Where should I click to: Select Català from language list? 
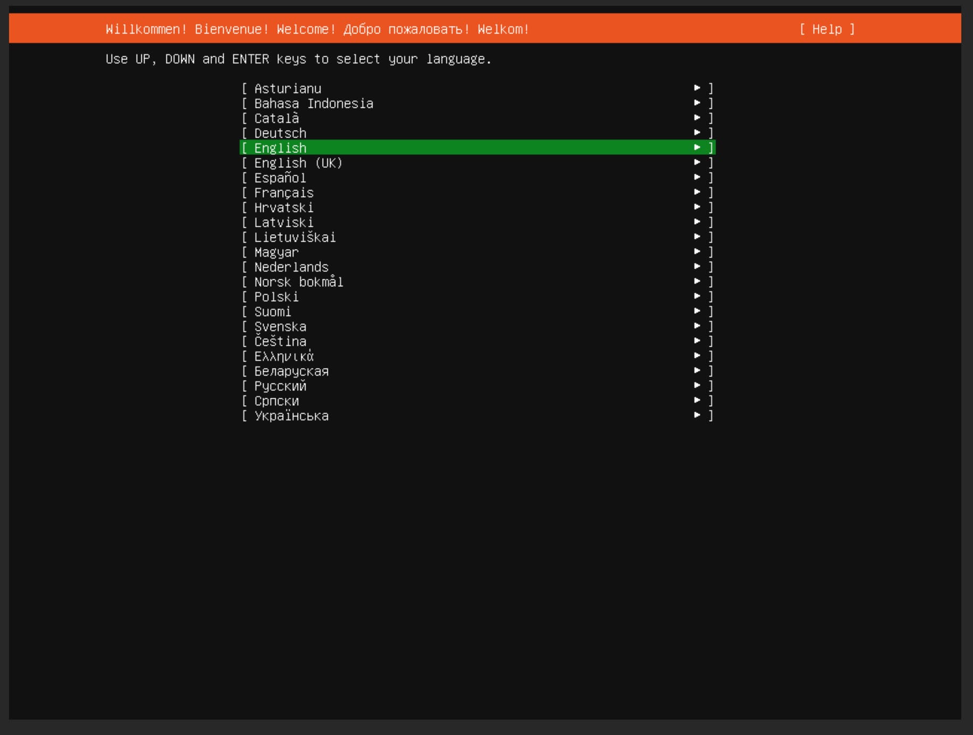click(477, 118)
